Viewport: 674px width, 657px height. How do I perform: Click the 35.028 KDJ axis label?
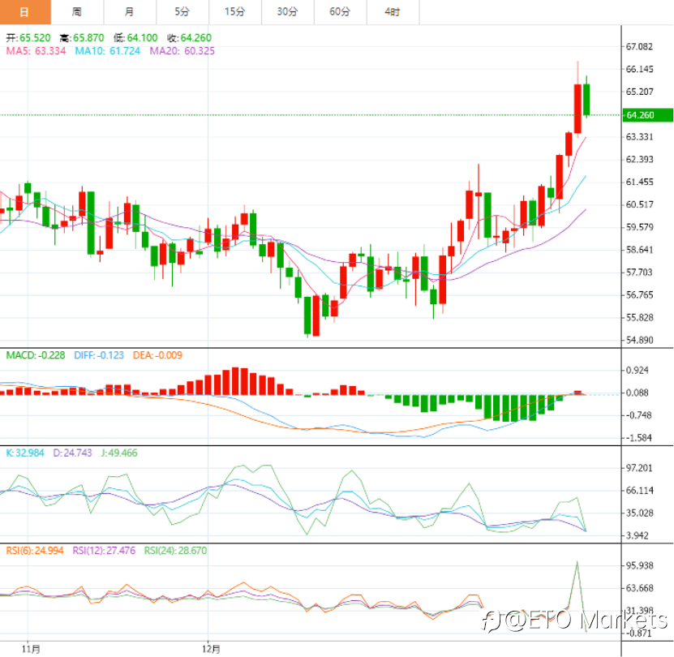(x=640, y=513)
